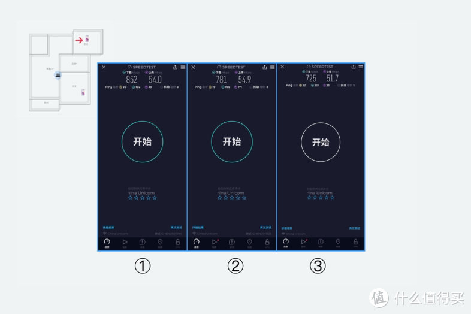471x314 pixels.
Task: Open 详细结果 link on 852 Mbps screen
Action: click(x=108, y=228)
